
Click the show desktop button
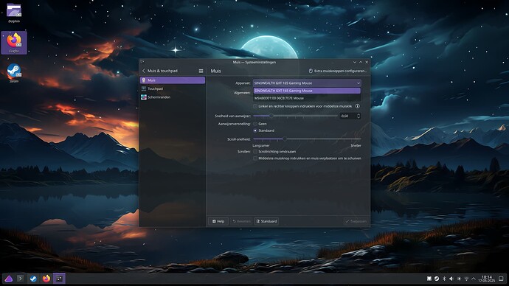click(x=501, y=279)
